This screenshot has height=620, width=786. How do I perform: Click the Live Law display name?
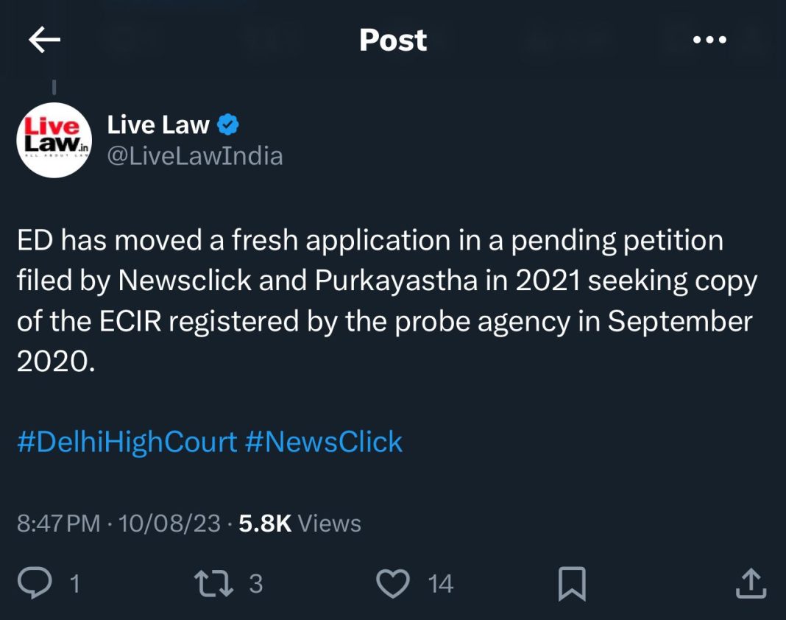[x=158, y=124]
